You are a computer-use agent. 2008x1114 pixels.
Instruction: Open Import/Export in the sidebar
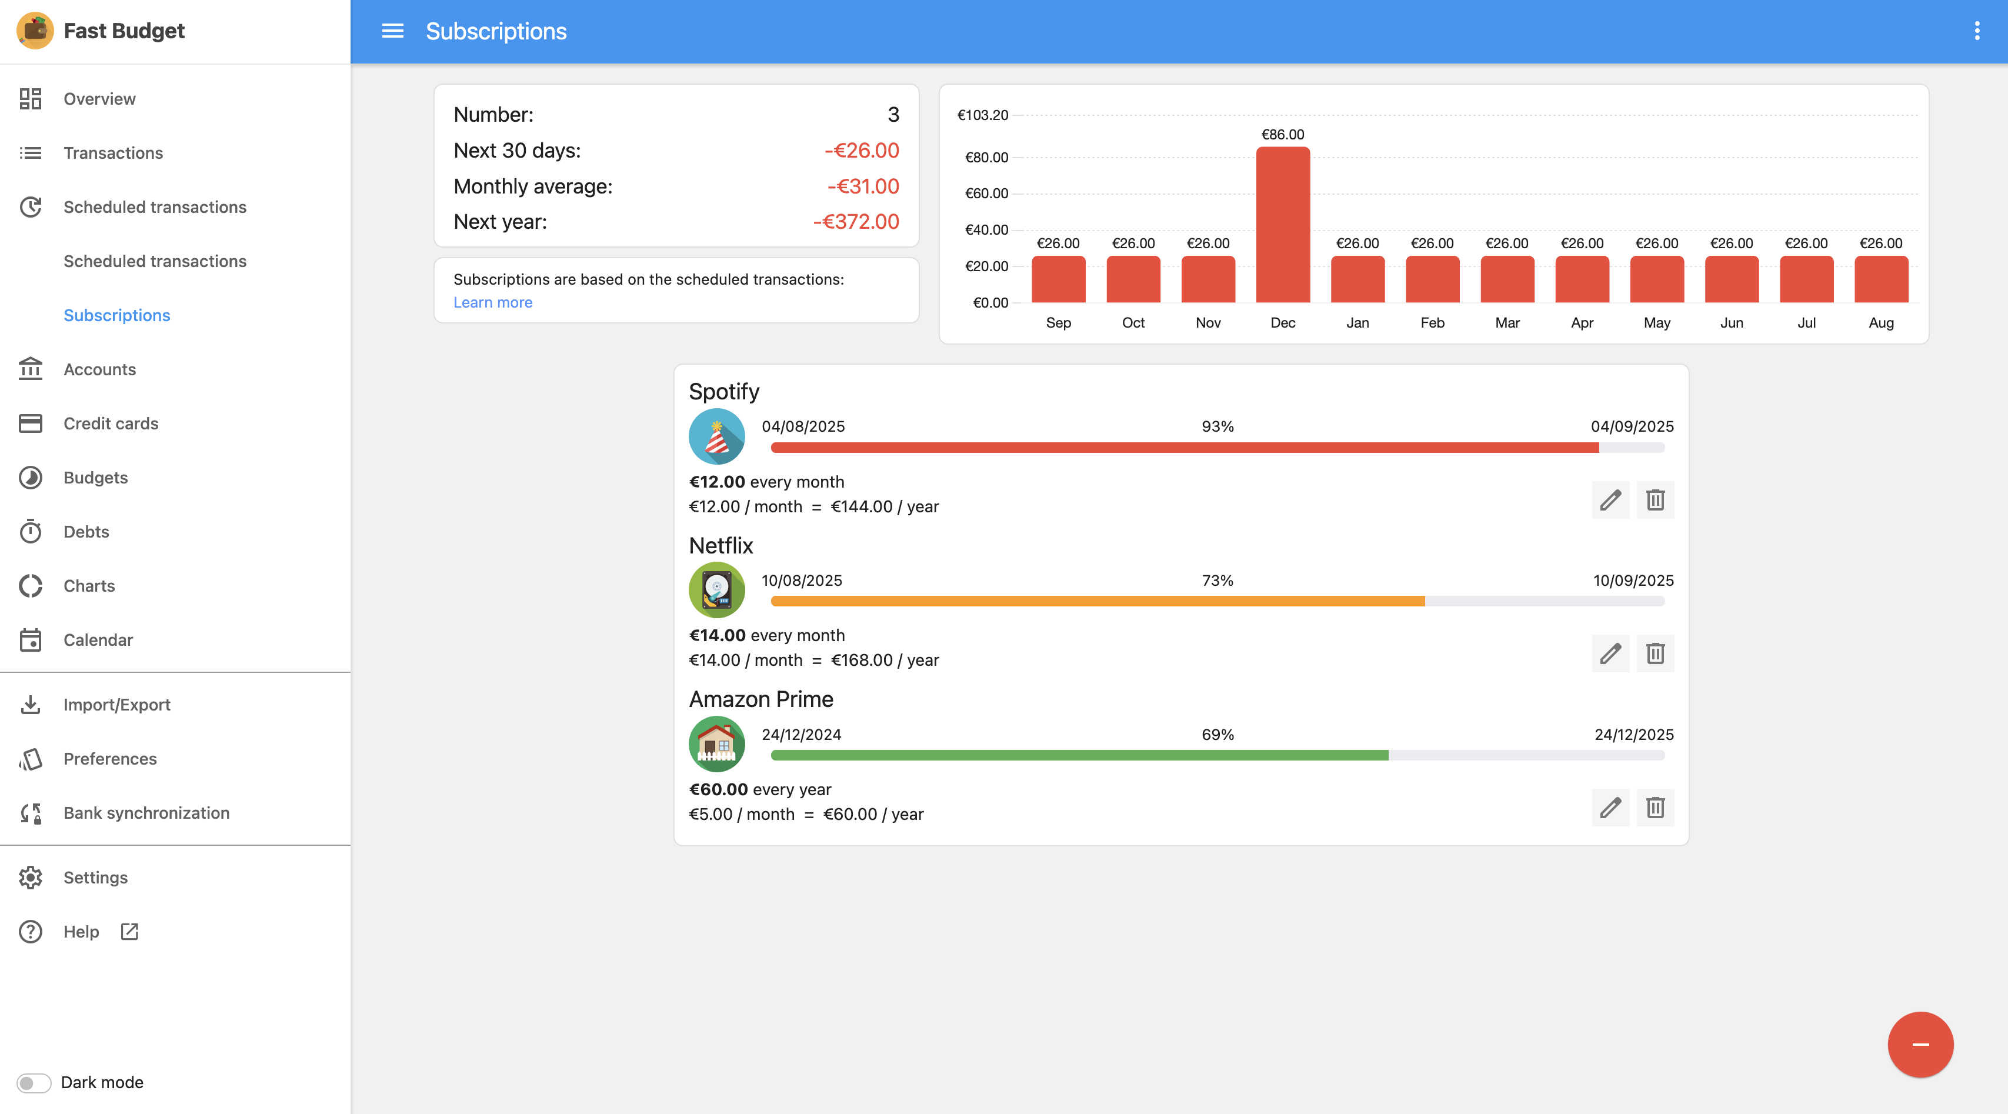point(175,705)
